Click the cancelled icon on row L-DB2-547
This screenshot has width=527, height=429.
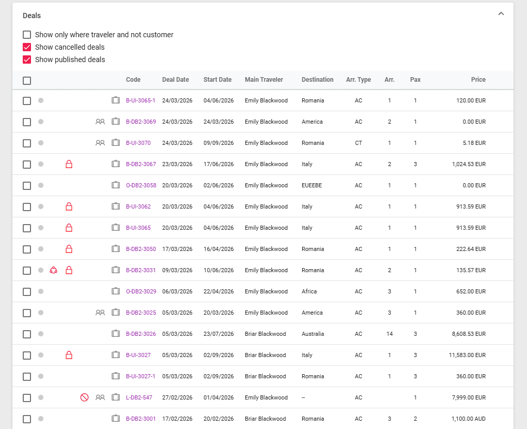(84, 397)
